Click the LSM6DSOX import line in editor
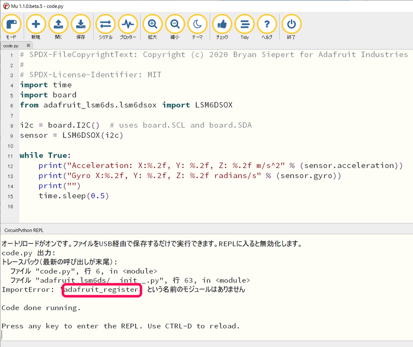 [x=126, y=105]
